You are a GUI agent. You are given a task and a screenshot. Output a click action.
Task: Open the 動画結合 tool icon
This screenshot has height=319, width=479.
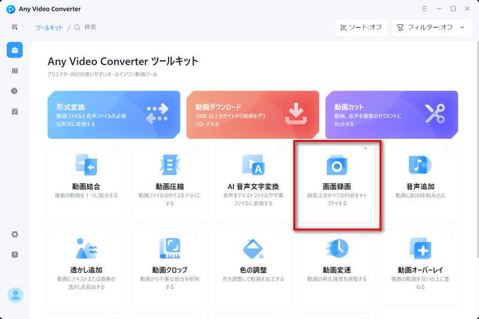point(86,165)
